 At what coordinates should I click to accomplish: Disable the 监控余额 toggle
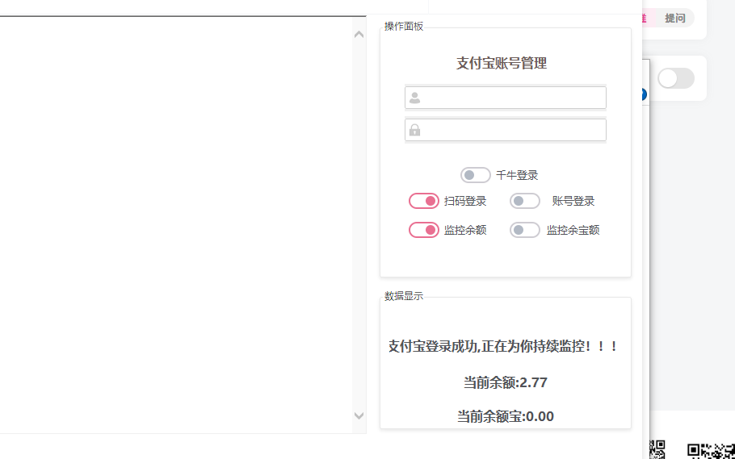click(x=424, y=230)
